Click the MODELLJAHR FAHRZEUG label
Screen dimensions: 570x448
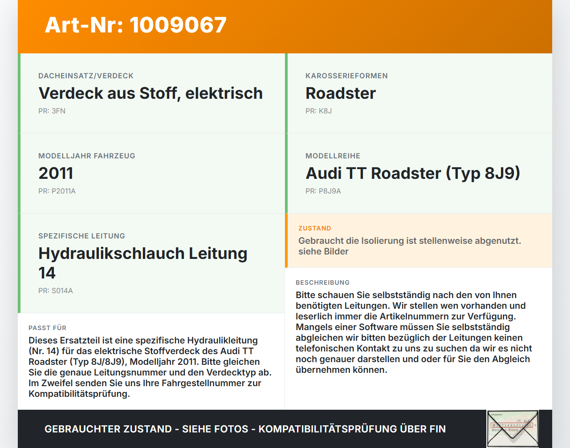click(87, 156)
